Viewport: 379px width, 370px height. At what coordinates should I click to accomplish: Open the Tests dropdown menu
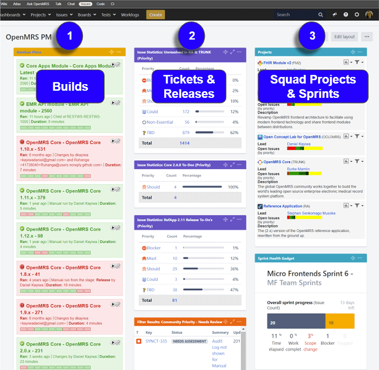coord(108,15)
